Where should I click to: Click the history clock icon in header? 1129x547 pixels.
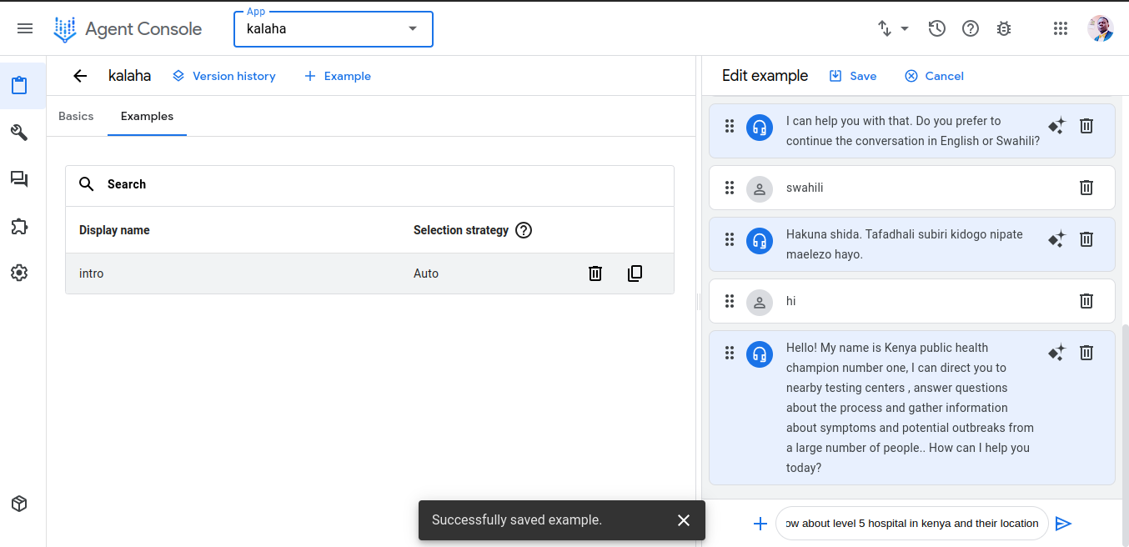(x=936, y=28)
